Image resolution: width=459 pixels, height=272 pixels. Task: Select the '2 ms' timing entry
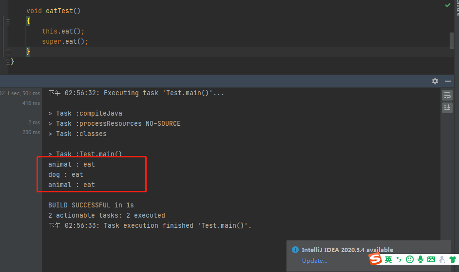[34, 122]
